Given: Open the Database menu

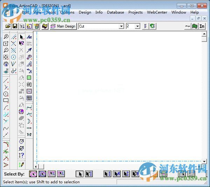Looking at the screenshot, I should coord(115,12).
